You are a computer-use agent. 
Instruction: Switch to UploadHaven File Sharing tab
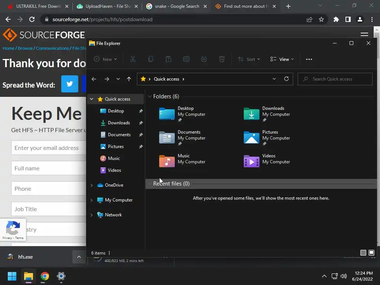tap(107, 6)
